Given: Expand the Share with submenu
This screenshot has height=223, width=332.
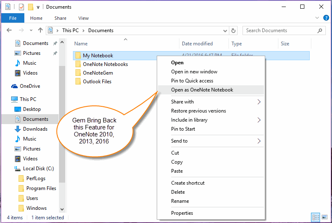Looking at the screenshot, I should point(211,102).
